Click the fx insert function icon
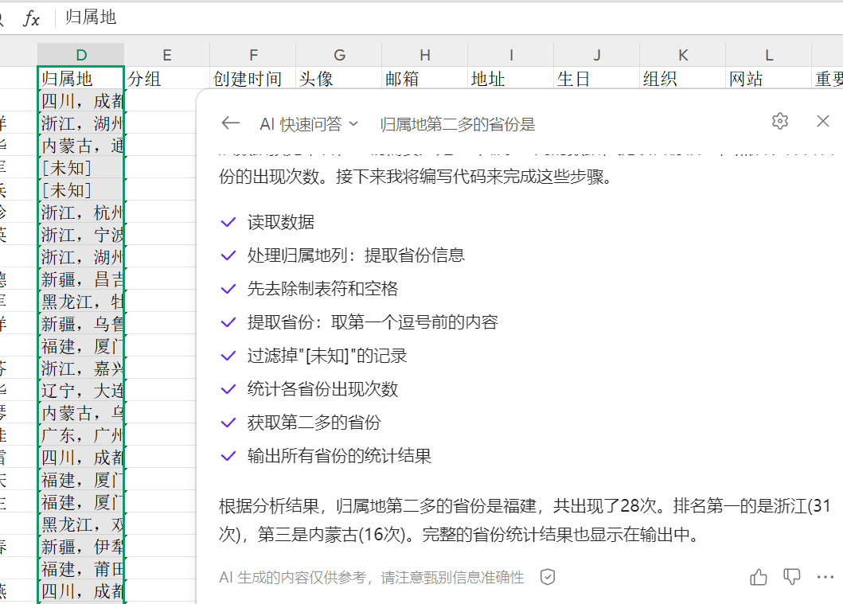This screenshot has width=843, height=604. pyautogui.click(x=31, y=18)
